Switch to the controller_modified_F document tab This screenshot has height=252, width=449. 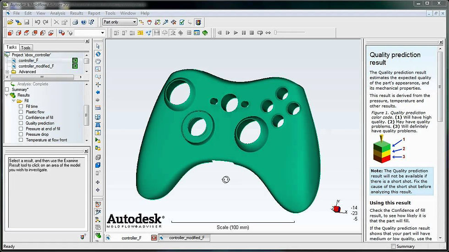(x=184, y=238)
